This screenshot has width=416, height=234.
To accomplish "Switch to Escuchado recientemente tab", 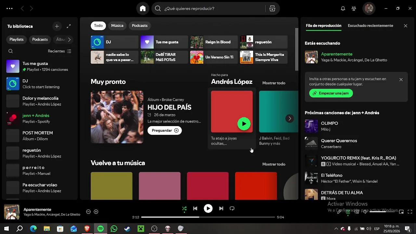I will coord(370,26).
